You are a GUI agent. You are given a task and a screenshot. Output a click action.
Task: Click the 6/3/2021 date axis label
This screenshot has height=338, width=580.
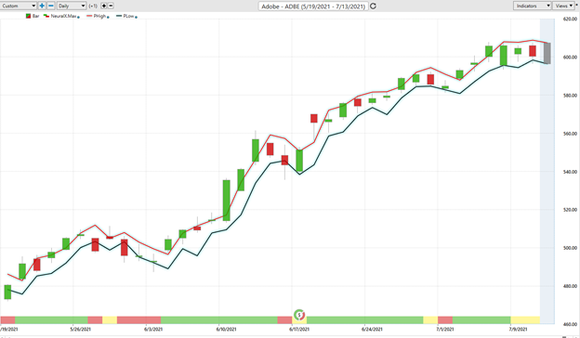[x=153, y=329]
